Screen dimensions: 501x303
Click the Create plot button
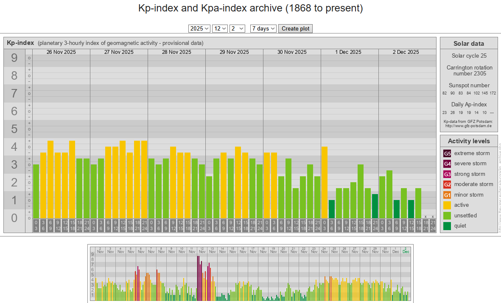(x=296, y=28)
